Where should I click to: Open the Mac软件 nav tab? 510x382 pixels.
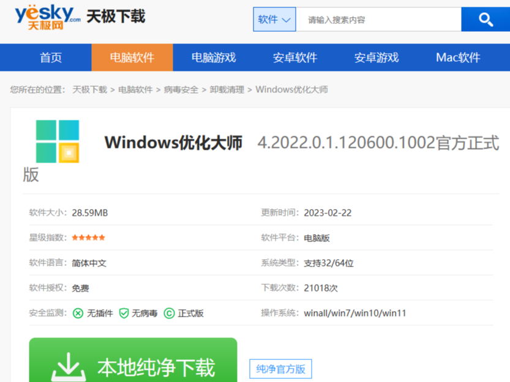[x=458, y=57]
